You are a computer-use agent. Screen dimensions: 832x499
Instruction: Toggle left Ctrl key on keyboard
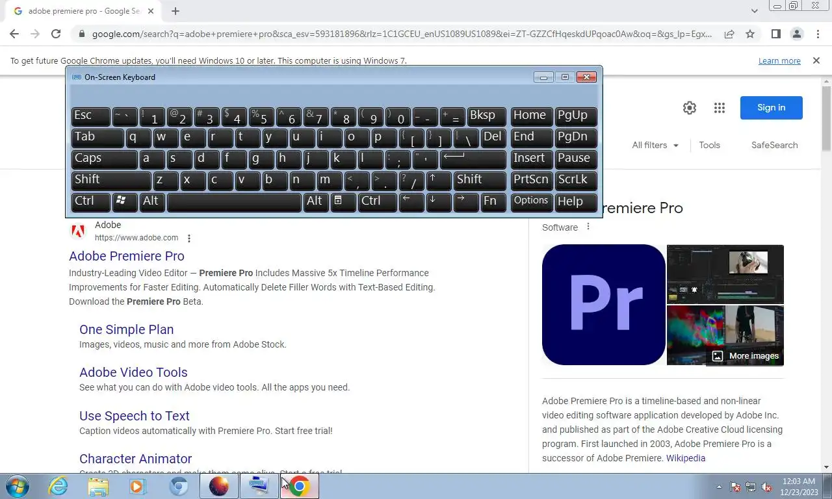coord(90,201)
